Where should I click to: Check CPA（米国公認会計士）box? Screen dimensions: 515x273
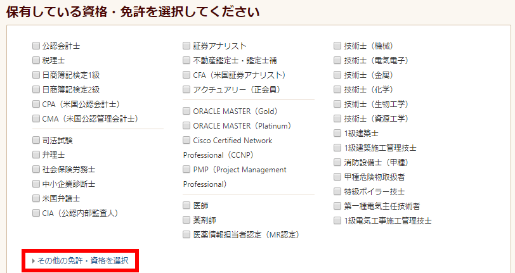[x=36, y=104]
